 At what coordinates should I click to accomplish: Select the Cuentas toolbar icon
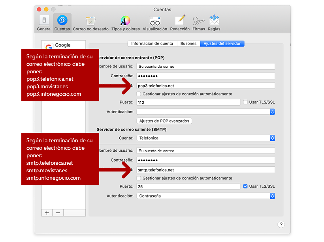[62, 23]
